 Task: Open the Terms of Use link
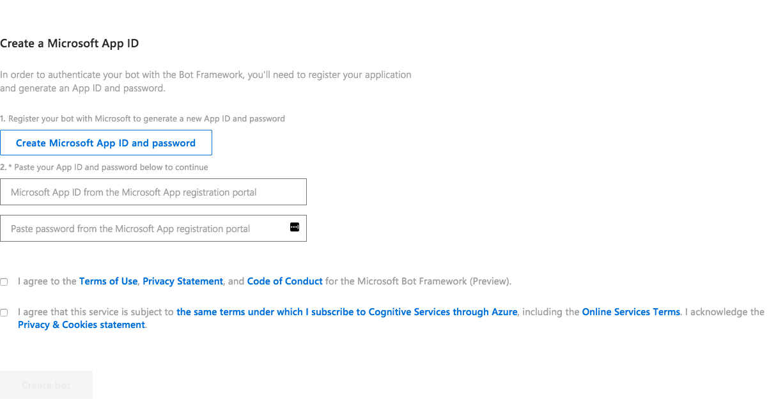108,281
